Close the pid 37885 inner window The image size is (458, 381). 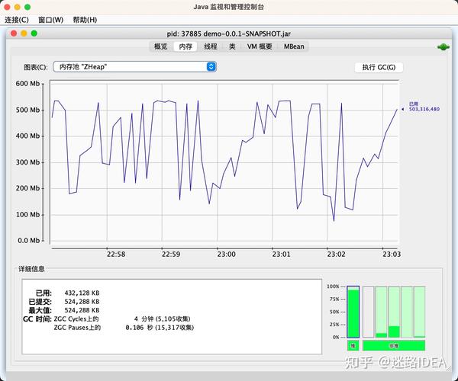point(14,34)
